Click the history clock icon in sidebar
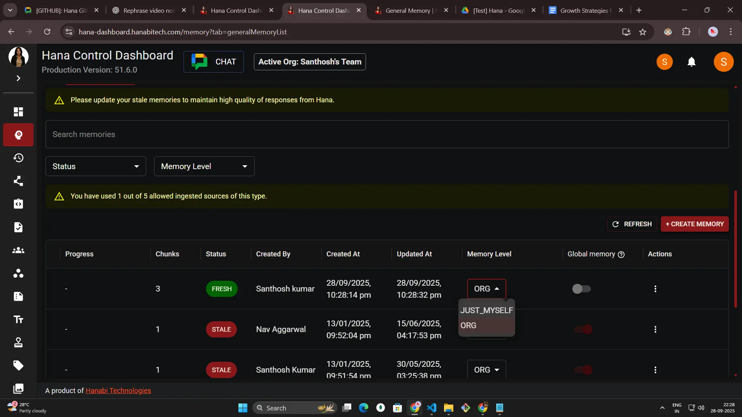 pyautogui.click(x=18, y=158)
